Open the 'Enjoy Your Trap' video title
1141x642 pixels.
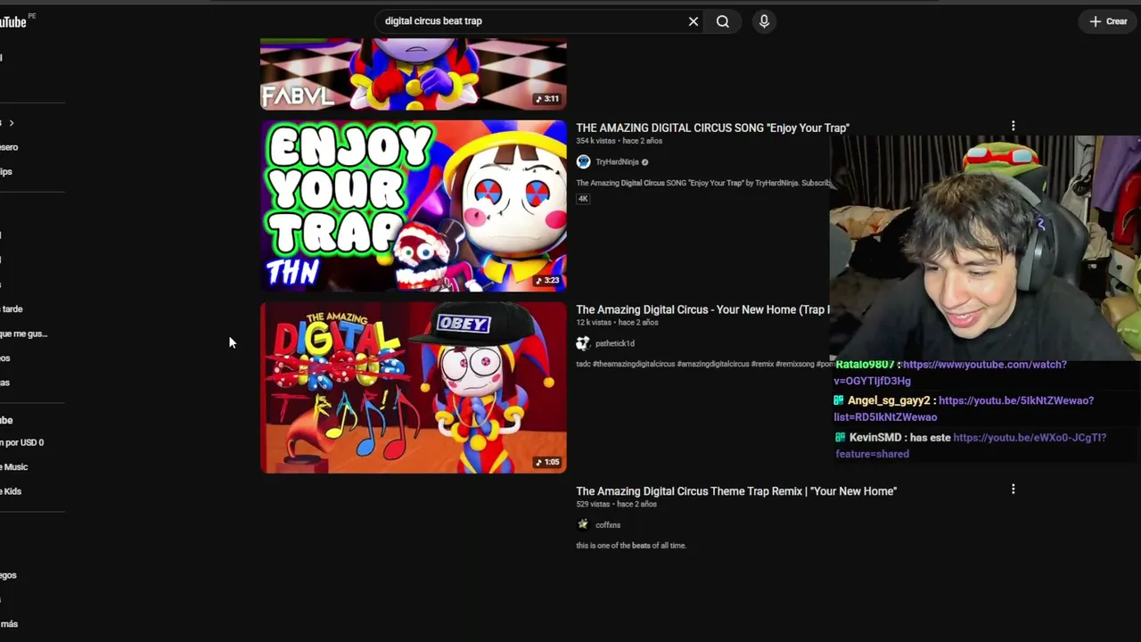point(712,128)
